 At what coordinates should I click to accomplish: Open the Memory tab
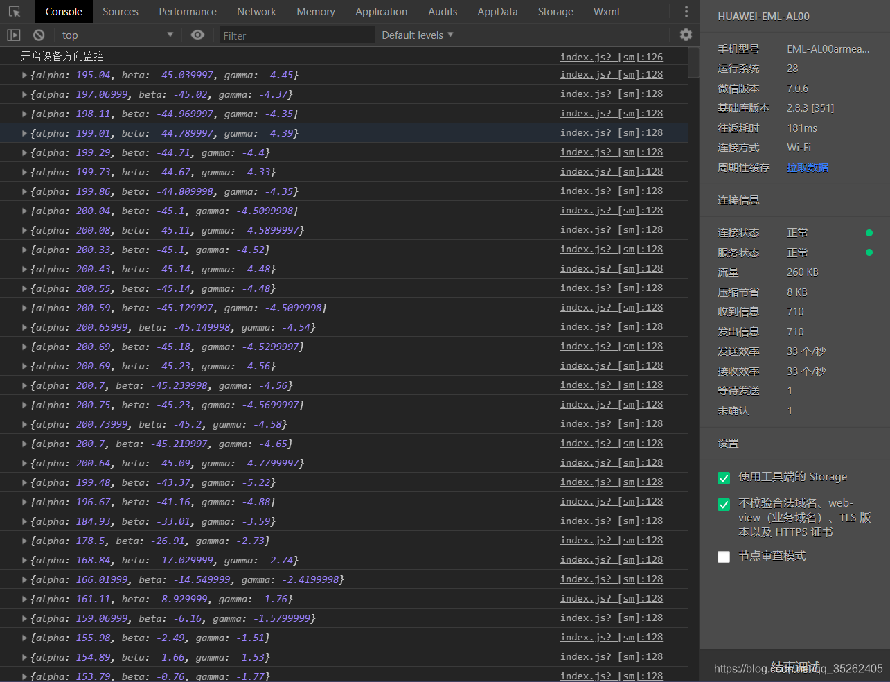pos(316,12)
